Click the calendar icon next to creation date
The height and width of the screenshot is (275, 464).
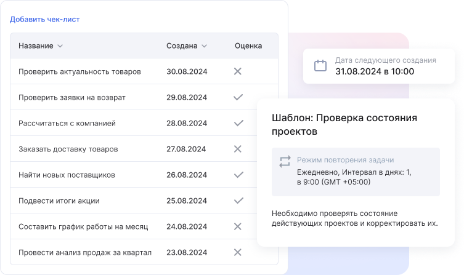pyautogui.click(x=320, y=66)
